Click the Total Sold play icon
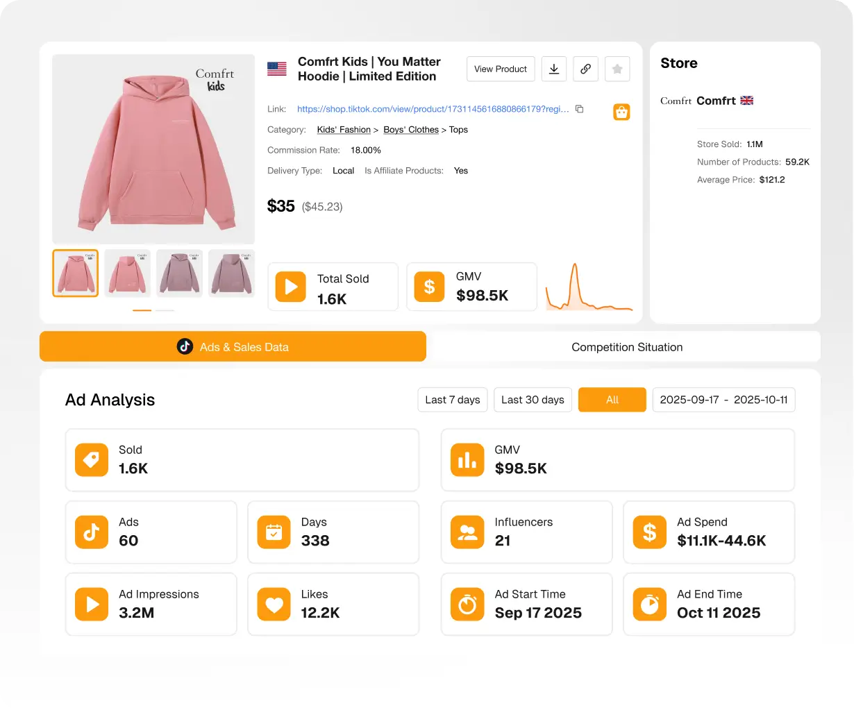Viewport: 854px width, 710px height. (x=290, y=286)
